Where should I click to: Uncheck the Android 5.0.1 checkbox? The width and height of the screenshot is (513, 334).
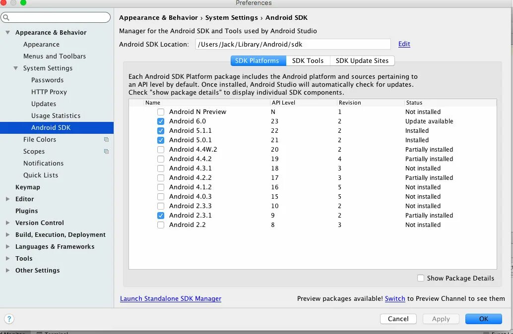click(x=161, y=140)
